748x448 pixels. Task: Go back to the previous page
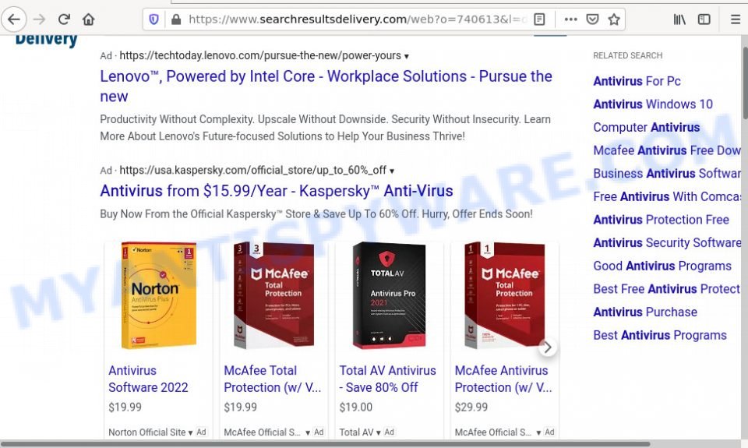(14, 19)
